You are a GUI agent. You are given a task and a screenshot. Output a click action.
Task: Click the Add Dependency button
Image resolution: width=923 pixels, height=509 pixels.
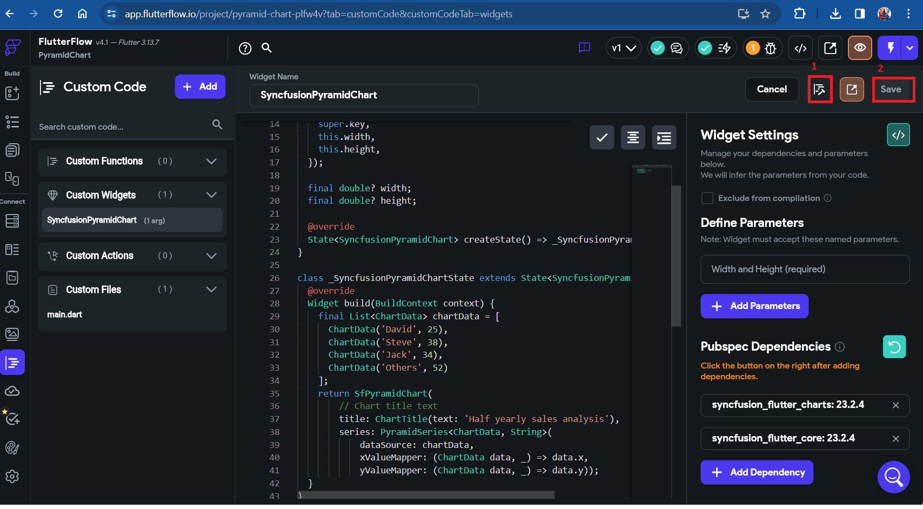coord(757,473)
